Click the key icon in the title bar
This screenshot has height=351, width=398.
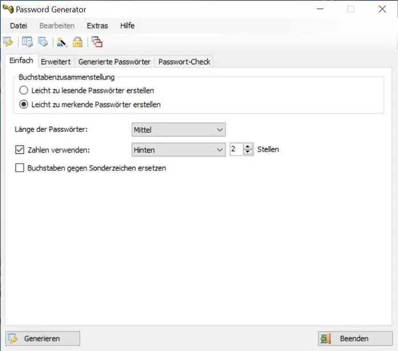[8, 9]
